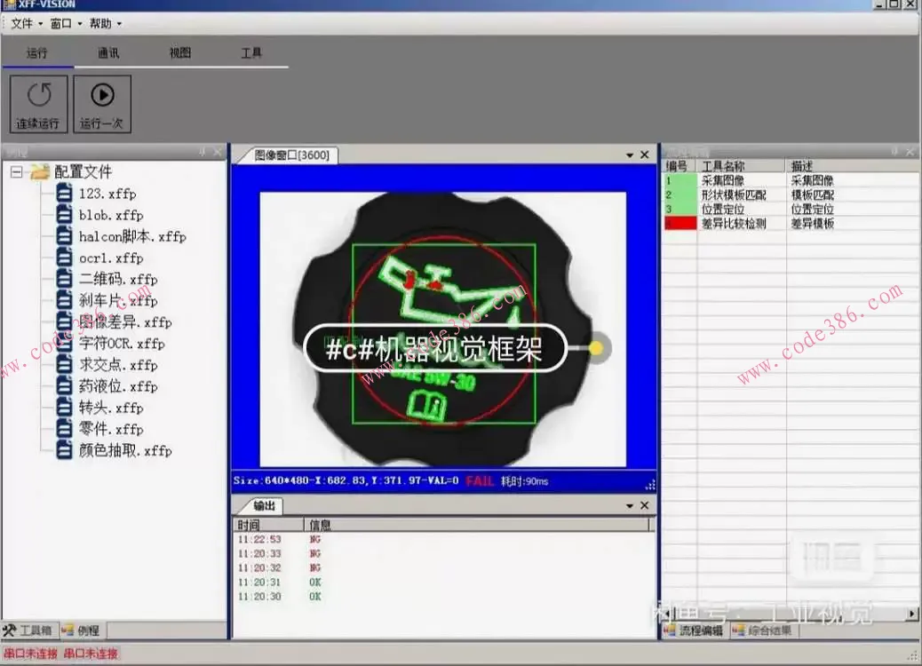Click resize grip of image status bar
Image resolution: width=922 pixels, height=666 pixels.
click(649, 485)
